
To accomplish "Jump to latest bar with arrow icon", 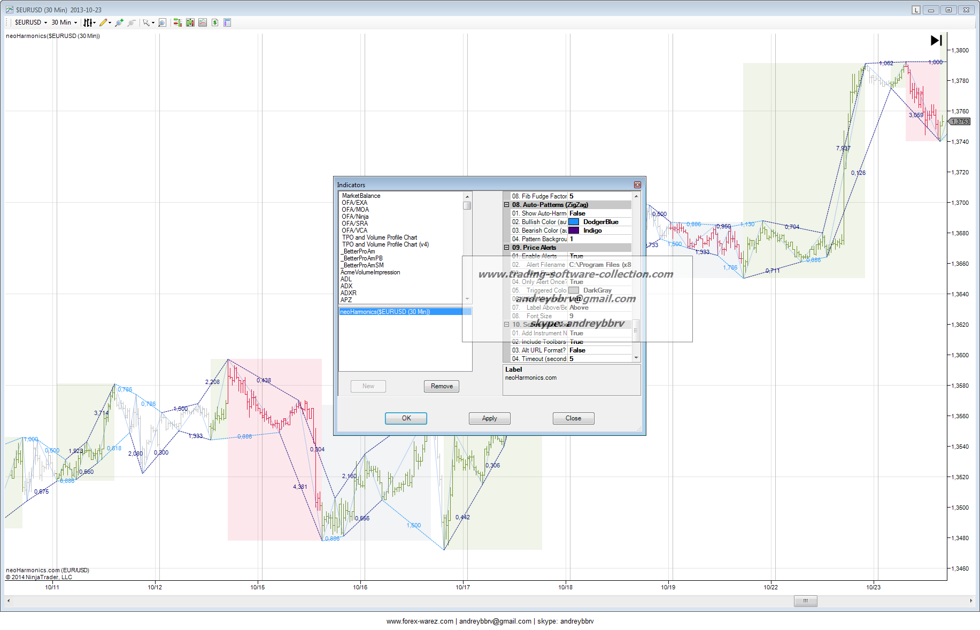I will click(x=936, y=40).
